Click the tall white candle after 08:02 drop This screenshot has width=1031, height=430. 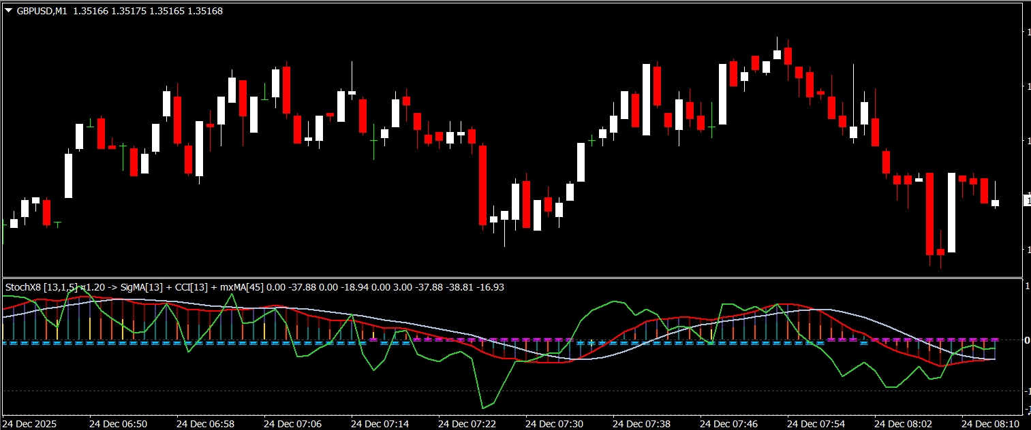click(x=951, y=212)
